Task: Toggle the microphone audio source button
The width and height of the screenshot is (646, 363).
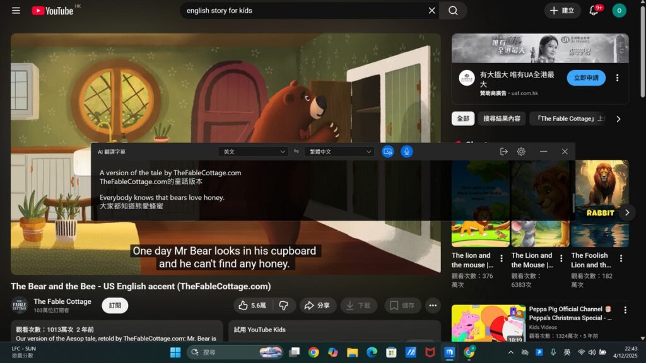Action: [x=407, y=152]
